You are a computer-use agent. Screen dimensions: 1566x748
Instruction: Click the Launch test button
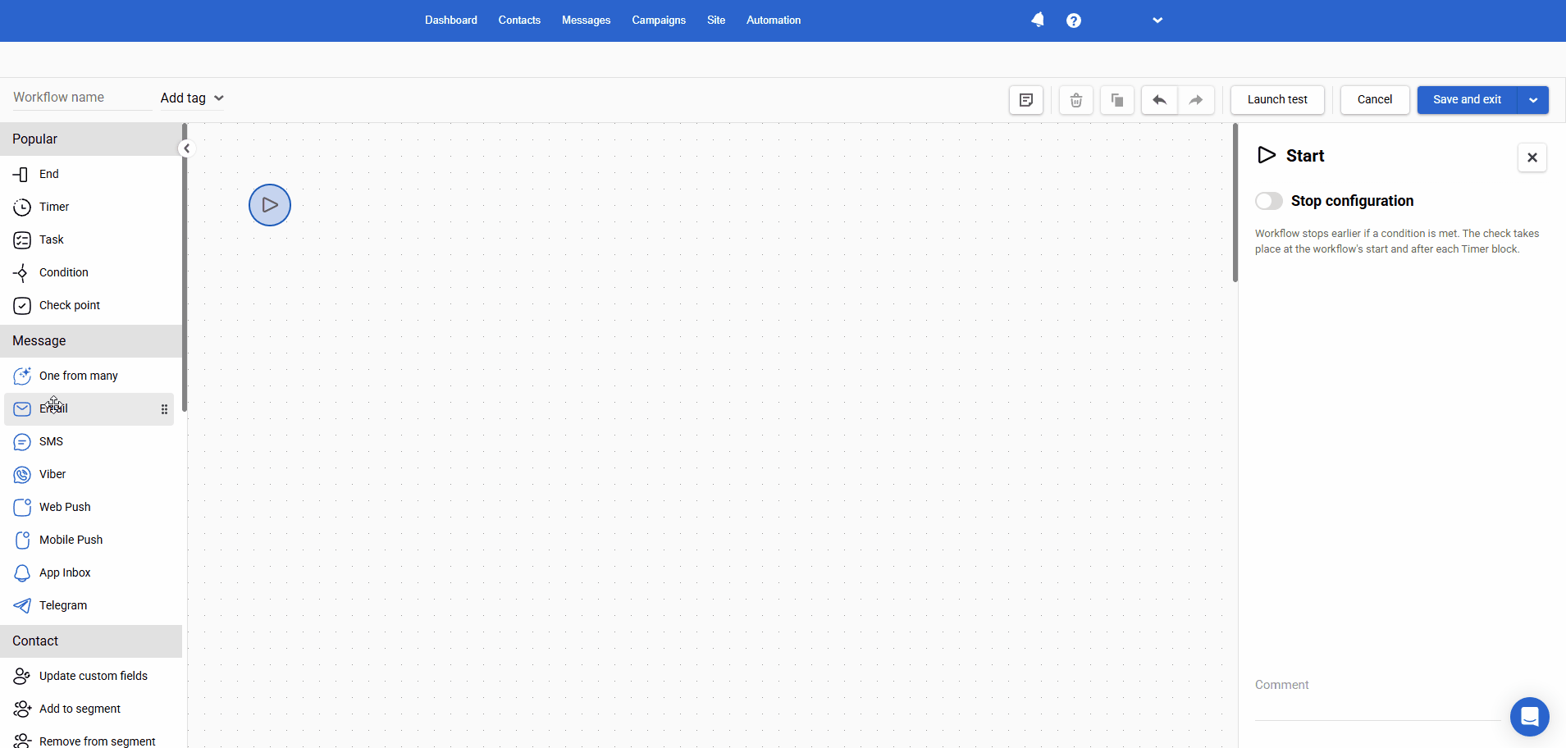[x=1277, y=100]
